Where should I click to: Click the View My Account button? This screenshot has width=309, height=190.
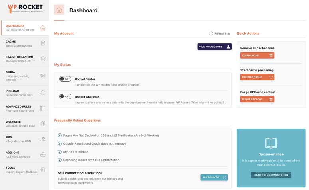[x=214, y=47]
